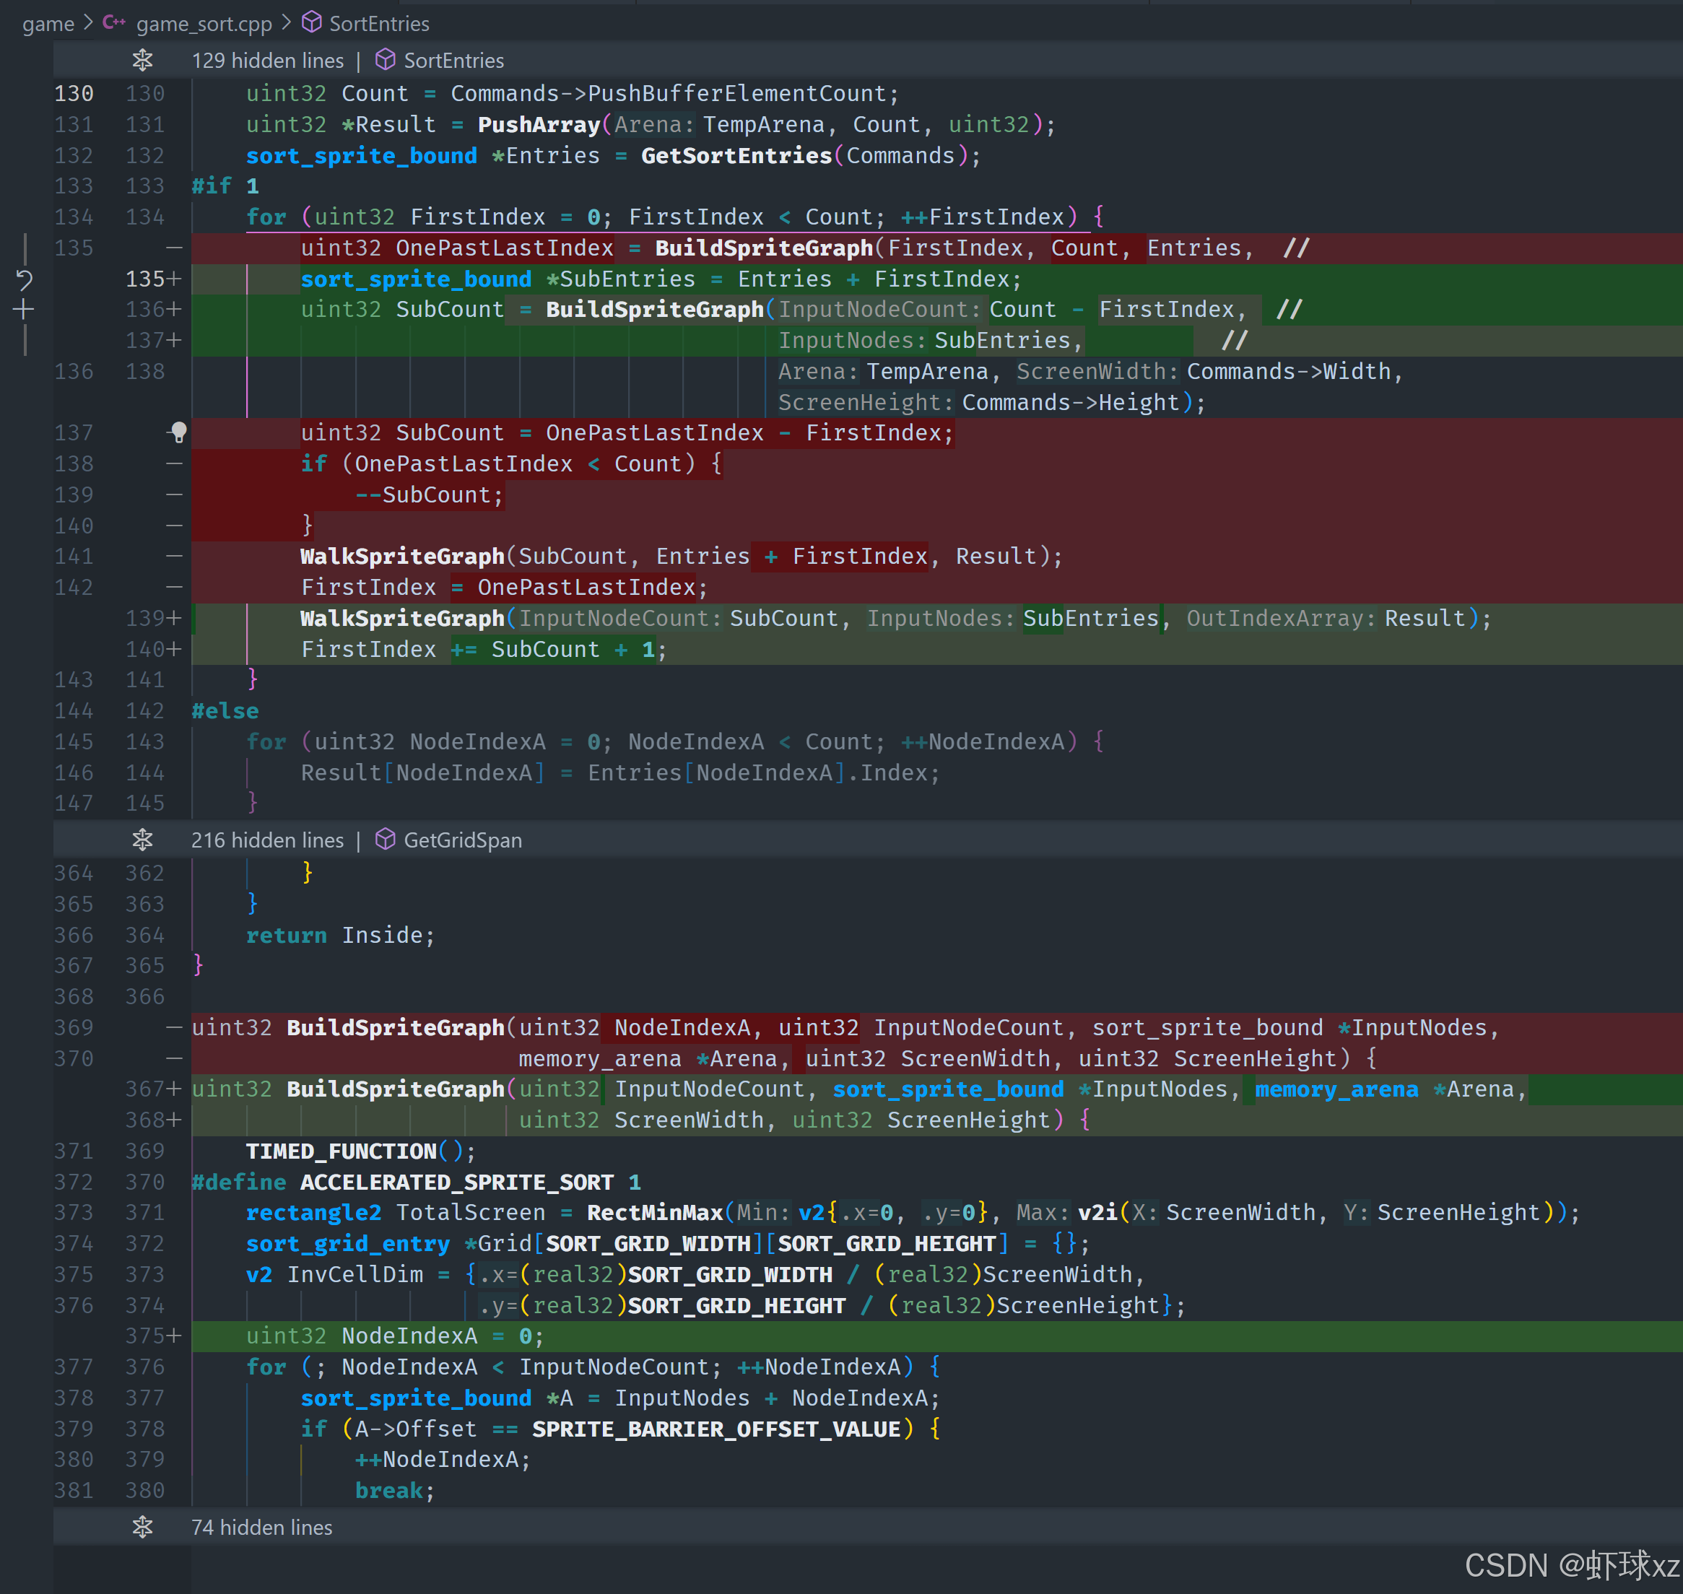Viewport: 1683px width, 1594px height.
Task: Click the cube symbol icon beside GetGridSpan
Action: pyautogui.click(x=385, y=840)
